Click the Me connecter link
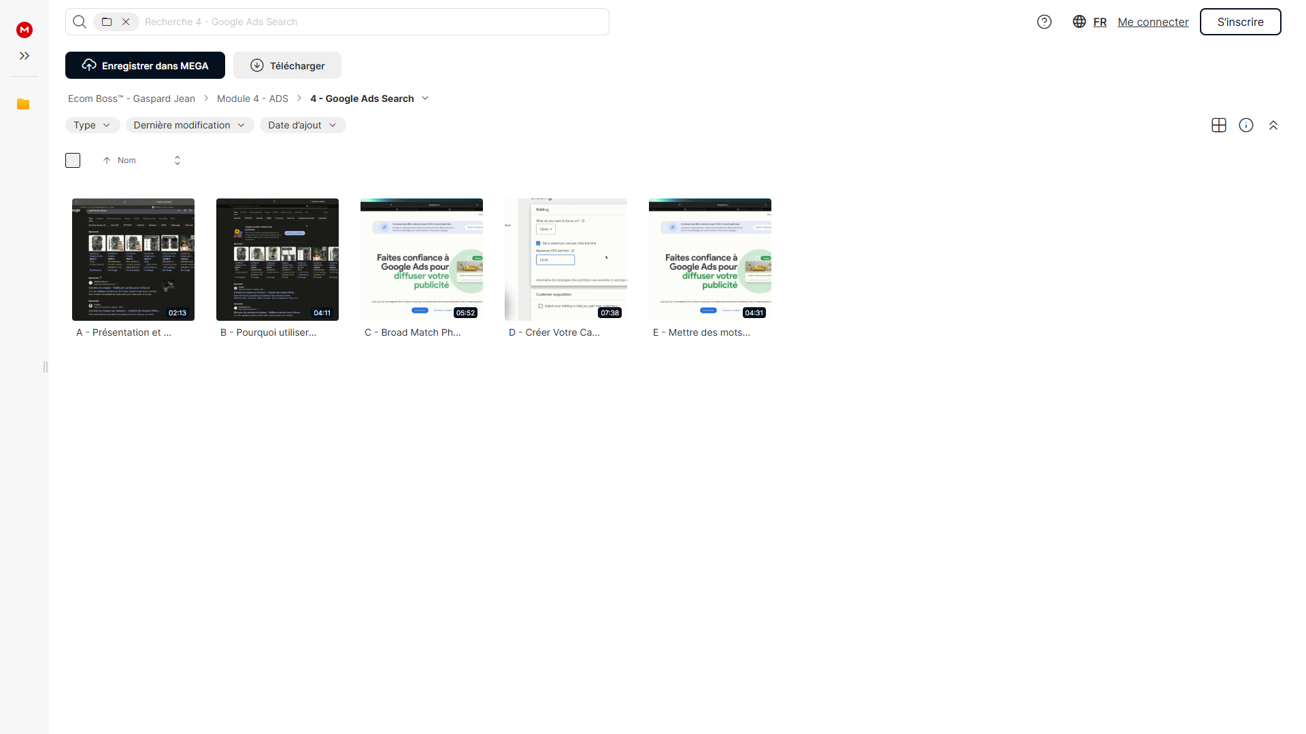Viewport: 1306px width, 734px height. 1153,22
